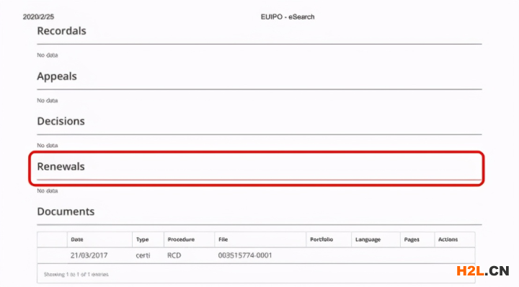Click the Actions column header

(448, 239)
